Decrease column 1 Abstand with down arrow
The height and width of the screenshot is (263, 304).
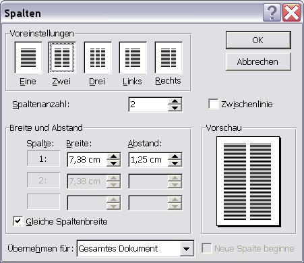[175, 163]
